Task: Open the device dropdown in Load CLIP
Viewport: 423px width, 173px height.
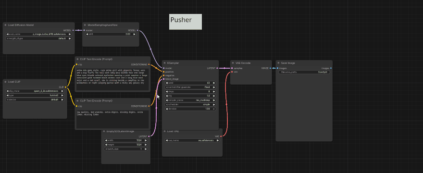Action: 35,99
